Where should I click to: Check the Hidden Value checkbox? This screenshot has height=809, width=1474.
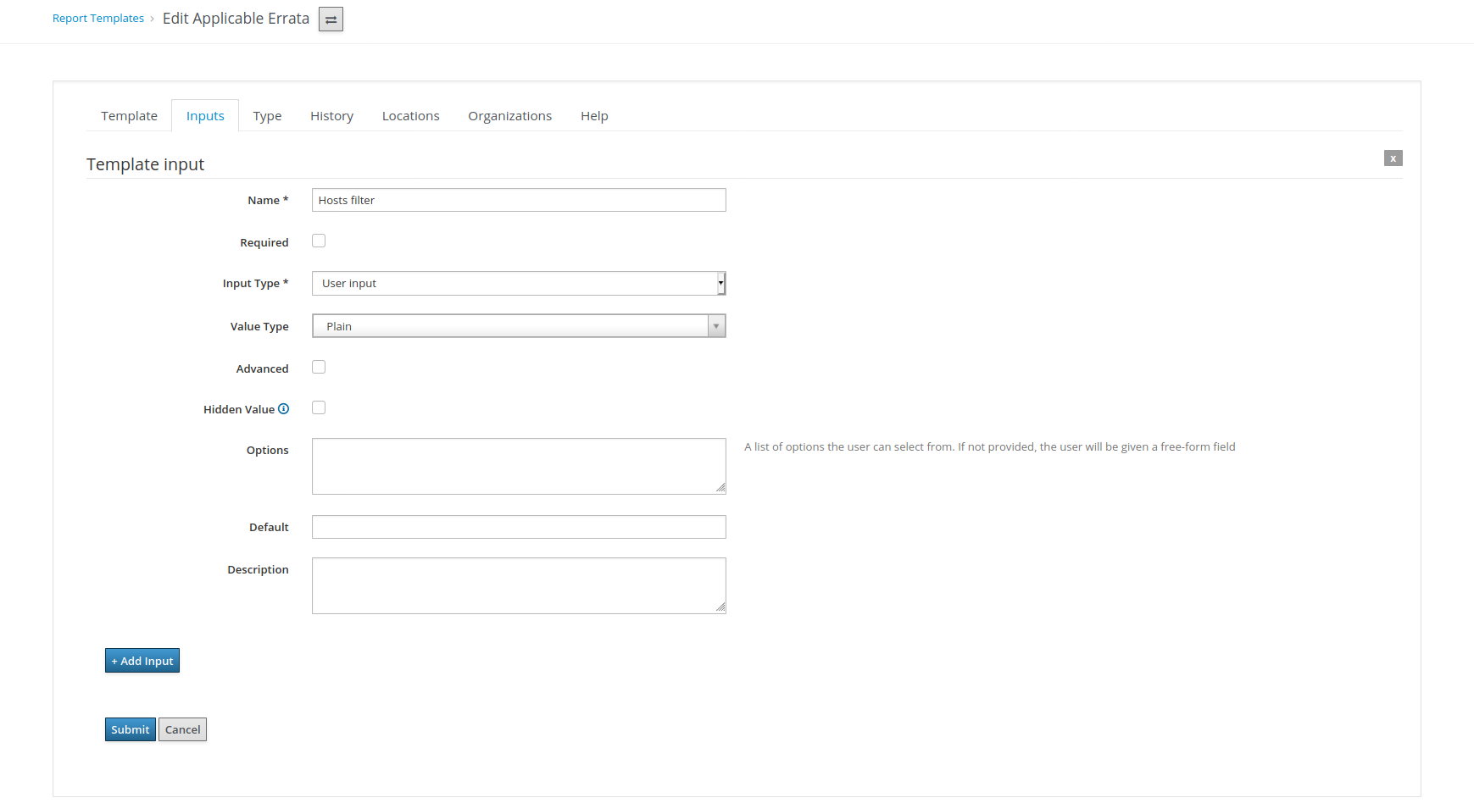click(x=319, y=408)
